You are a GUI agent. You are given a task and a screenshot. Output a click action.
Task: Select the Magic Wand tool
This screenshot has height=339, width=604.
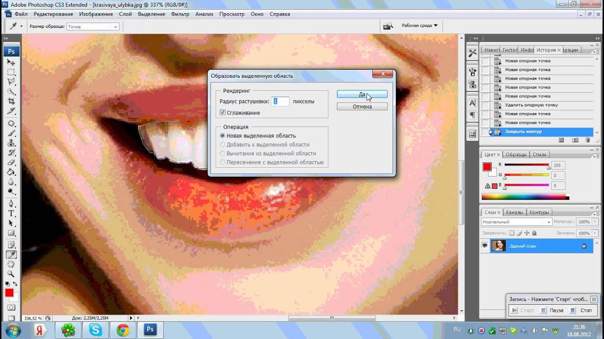click(11, 92)
